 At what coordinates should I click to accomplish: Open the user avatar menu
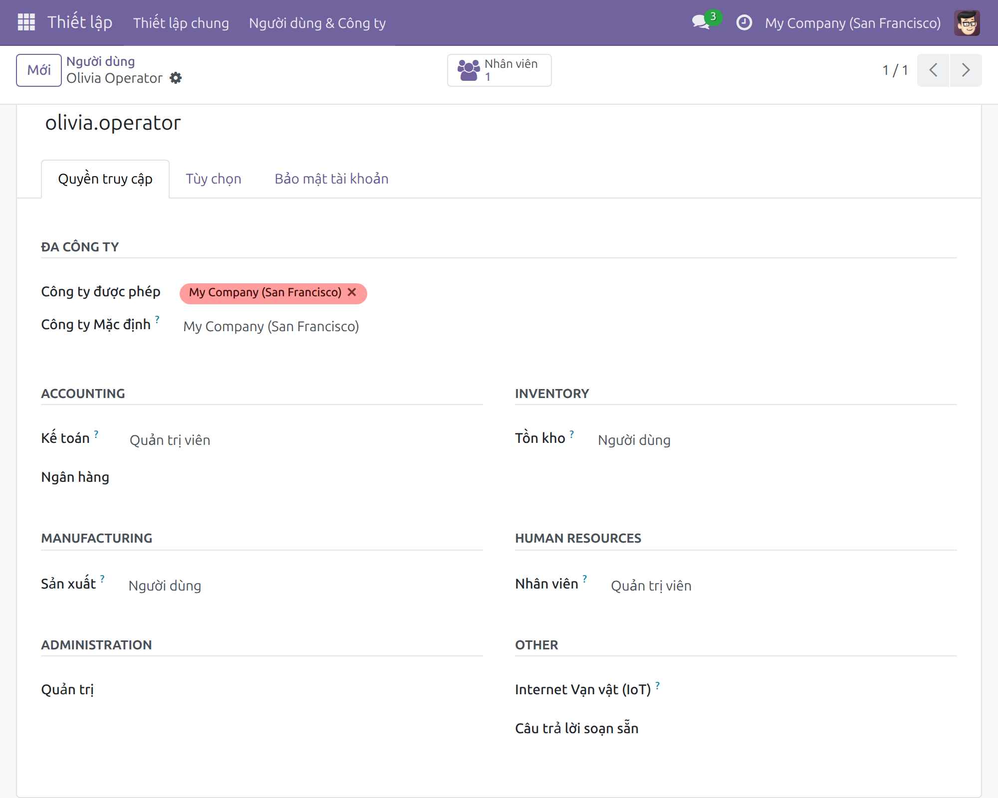tap(967, 23)
